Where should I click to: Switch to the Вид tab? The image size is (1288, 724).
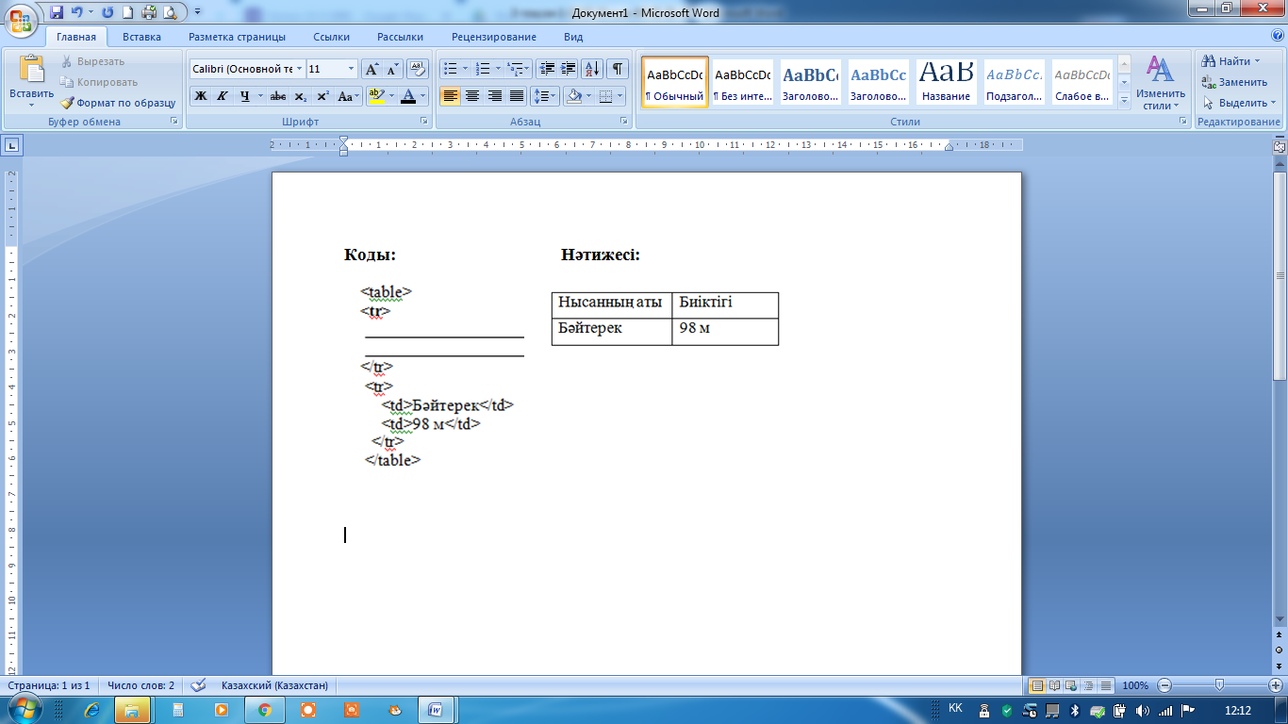coord(573,37)
